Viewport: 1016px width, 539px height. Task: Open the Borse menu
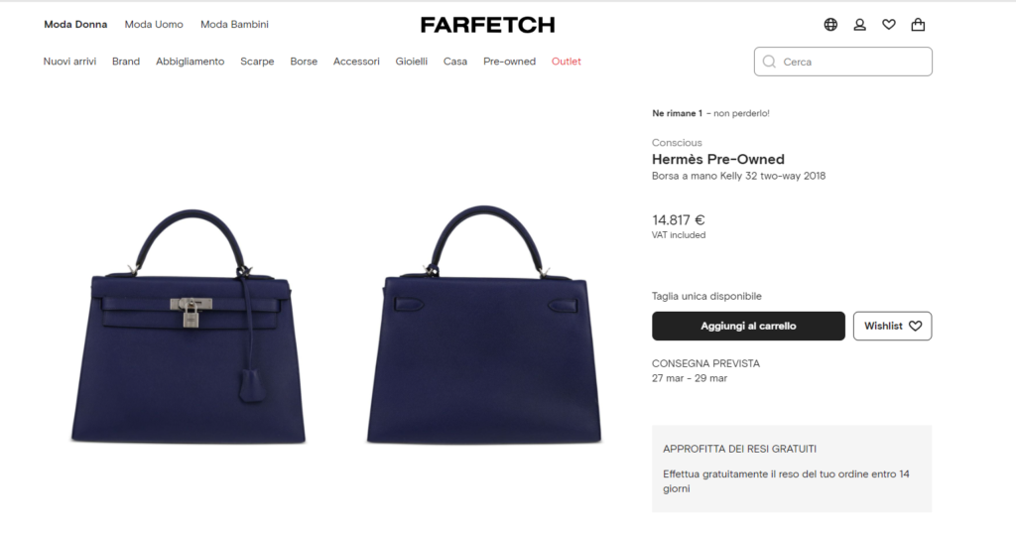point(304,62)
